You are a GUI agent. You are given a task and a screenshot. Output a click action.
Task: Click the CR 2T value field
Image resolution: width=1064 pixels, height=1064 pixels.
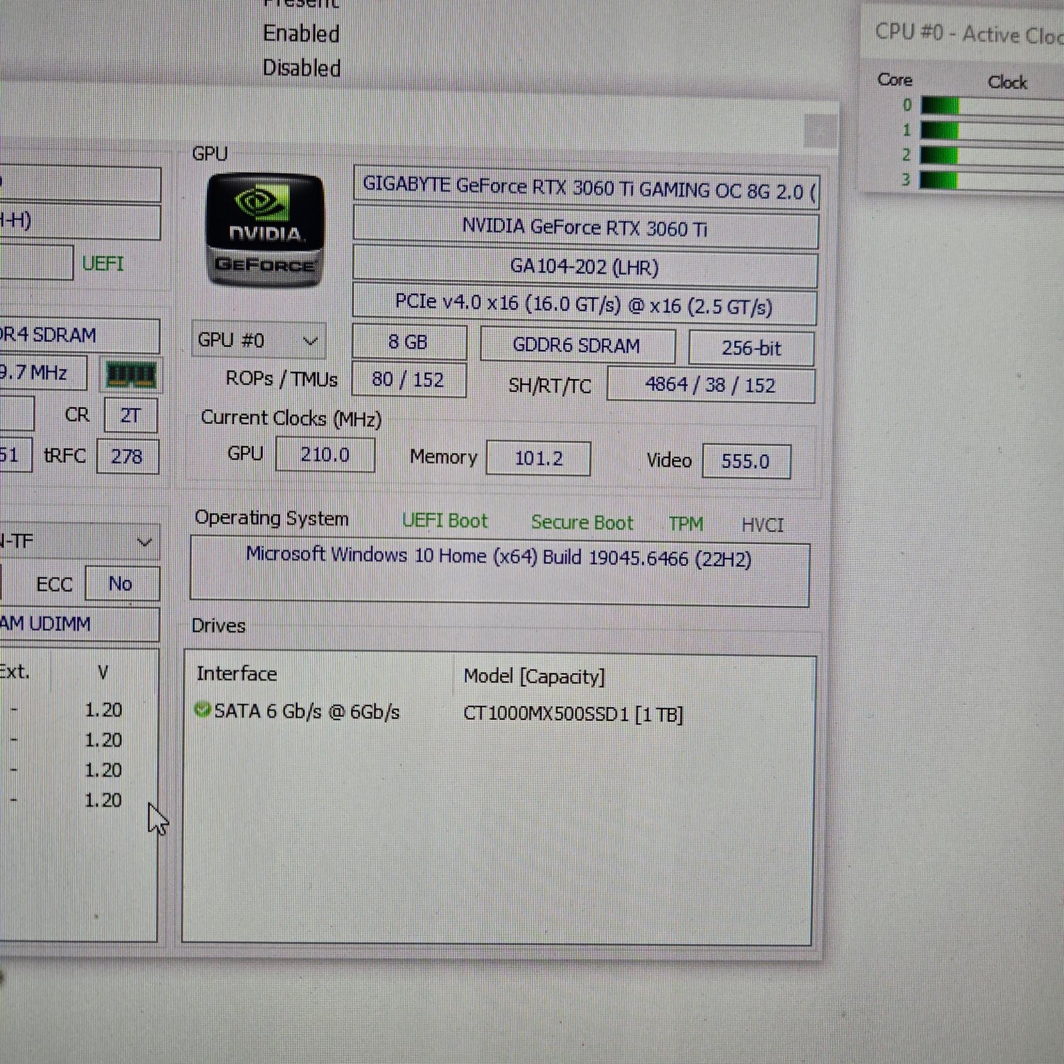coord(131,416)
